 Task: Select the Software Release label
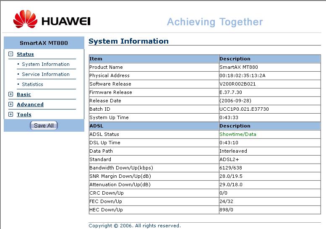tap(110, 84)
